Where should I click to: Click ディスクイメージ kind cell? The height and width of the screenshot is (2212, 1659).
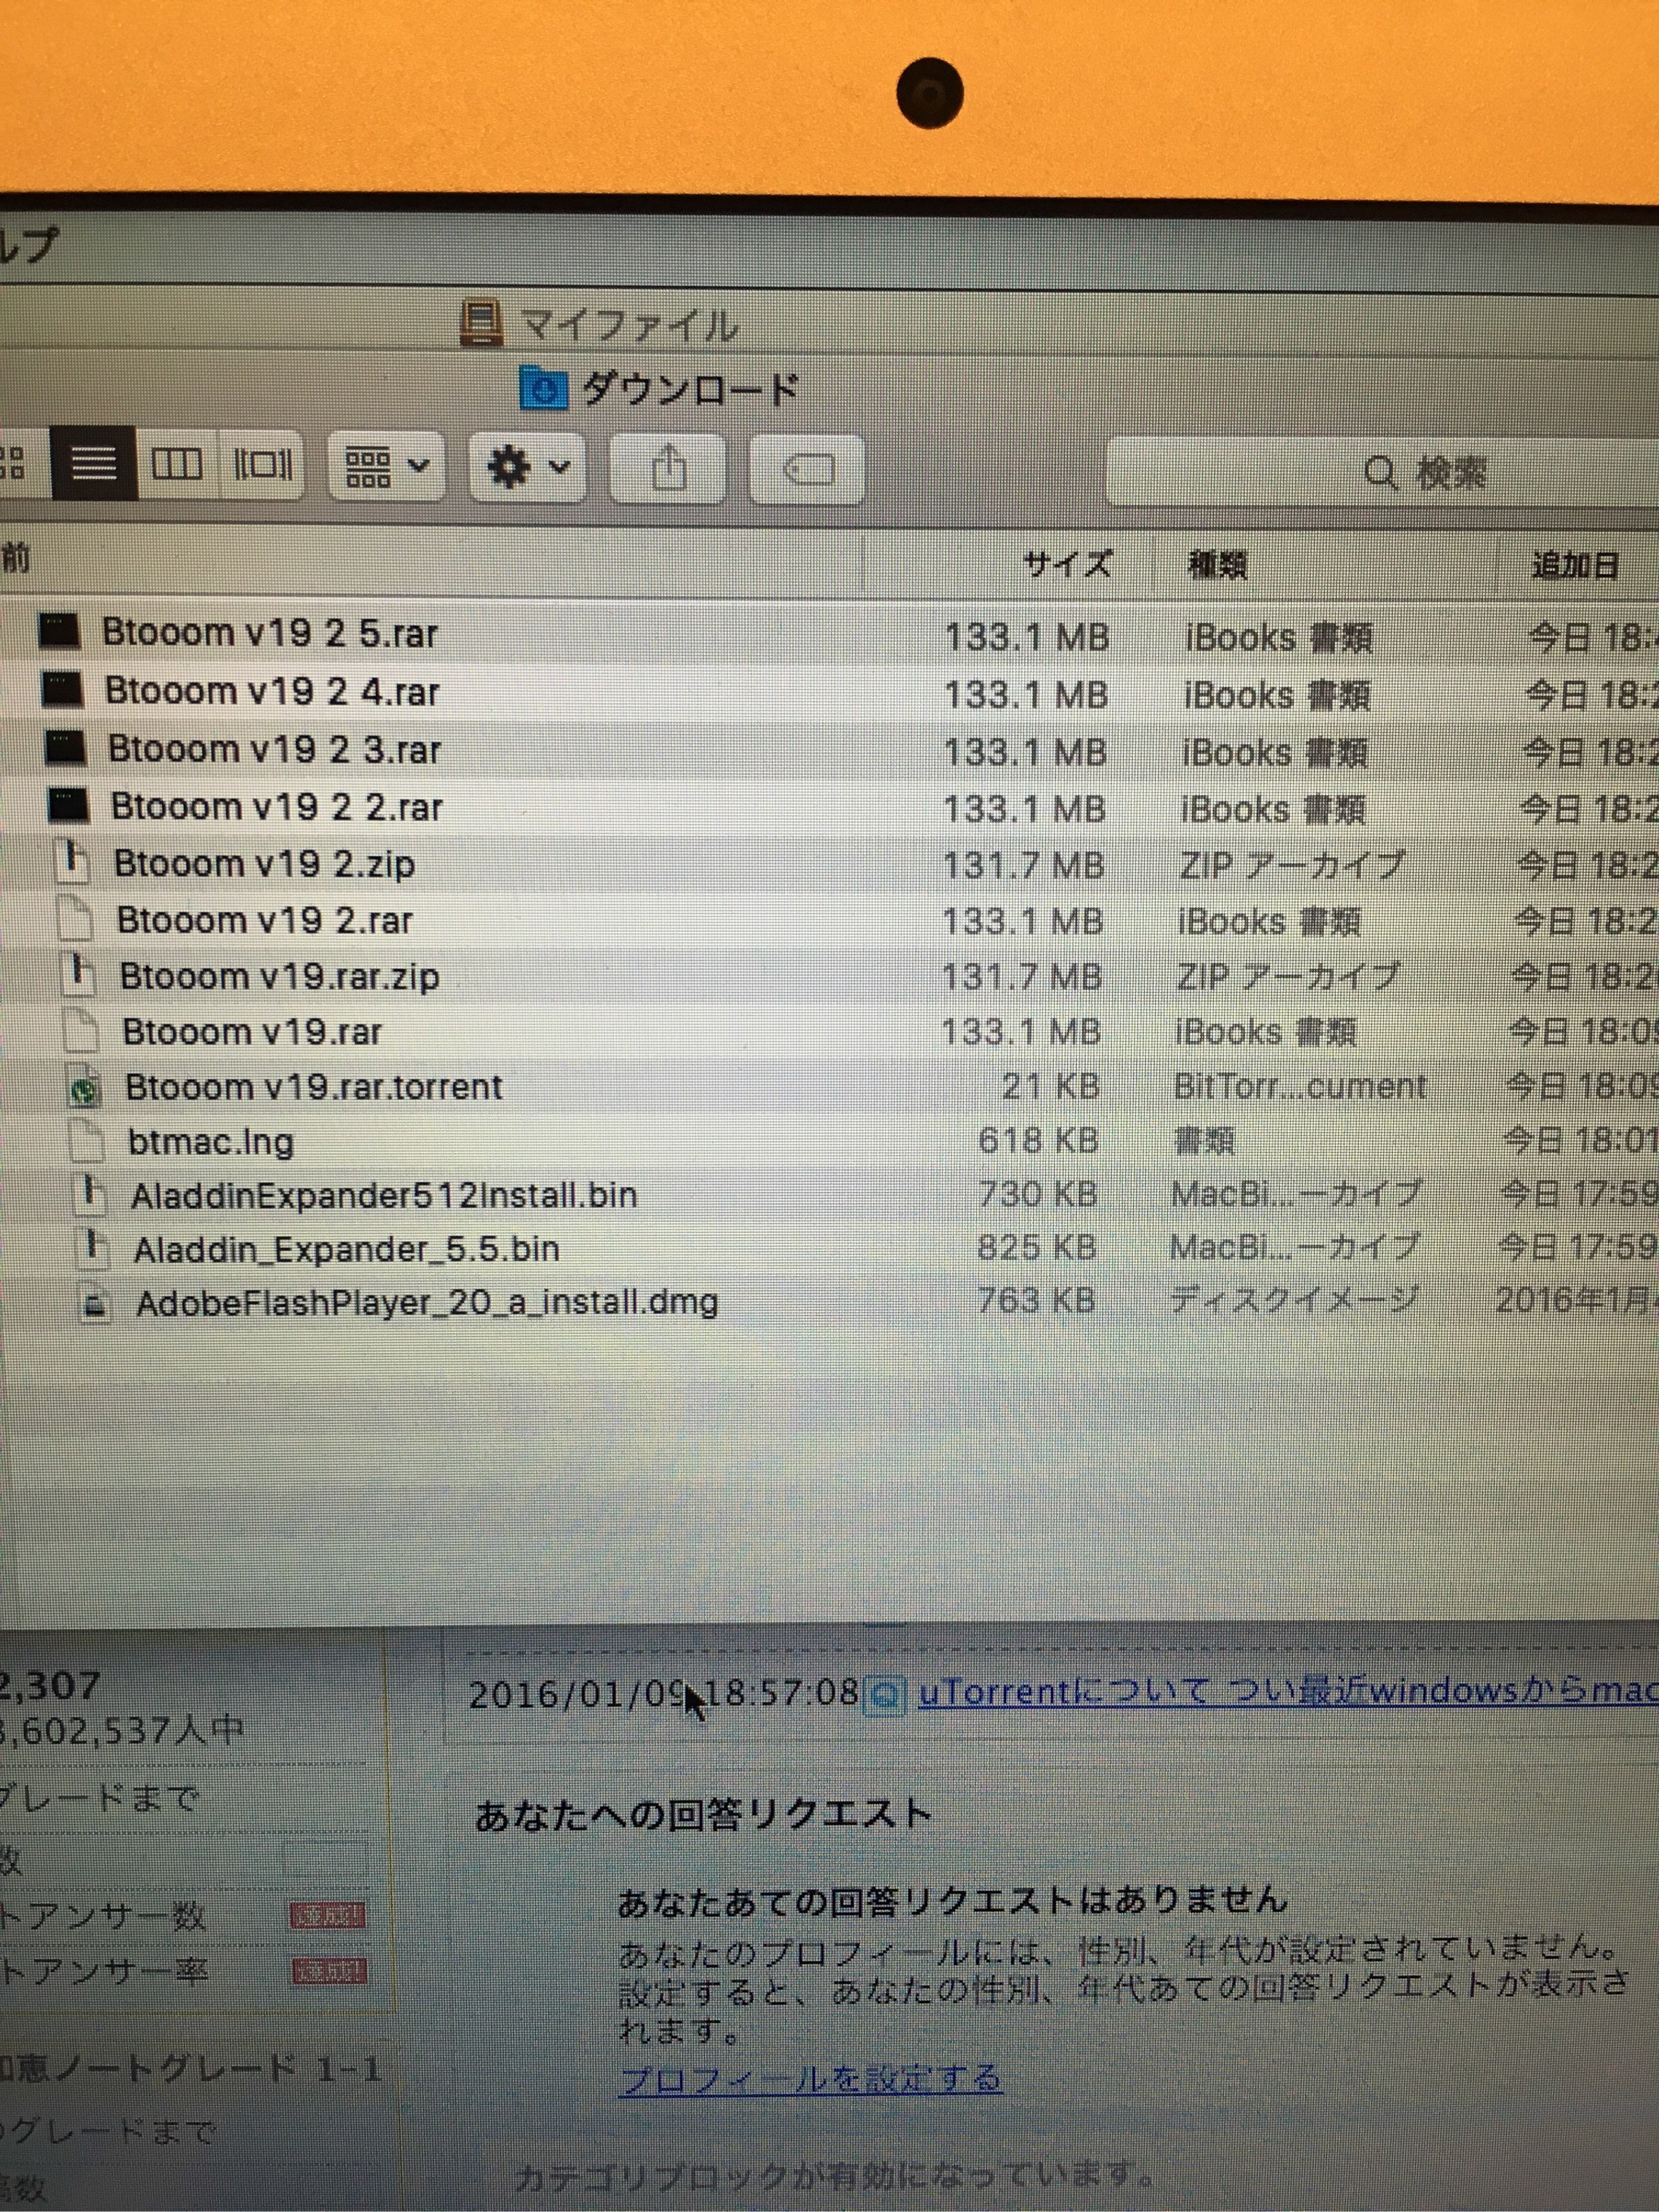(1294, 1299)
